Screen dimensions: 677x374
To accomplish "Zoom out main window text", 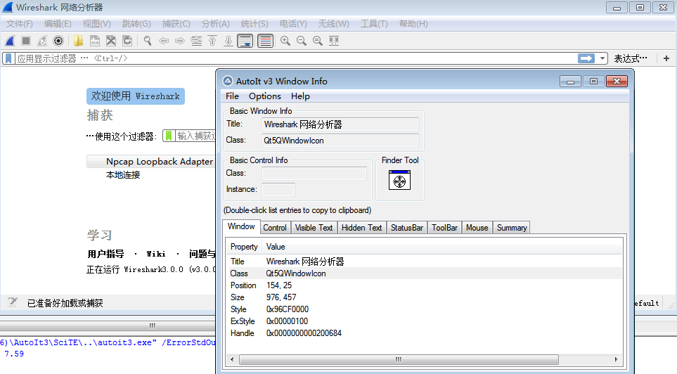I will 302,41.
